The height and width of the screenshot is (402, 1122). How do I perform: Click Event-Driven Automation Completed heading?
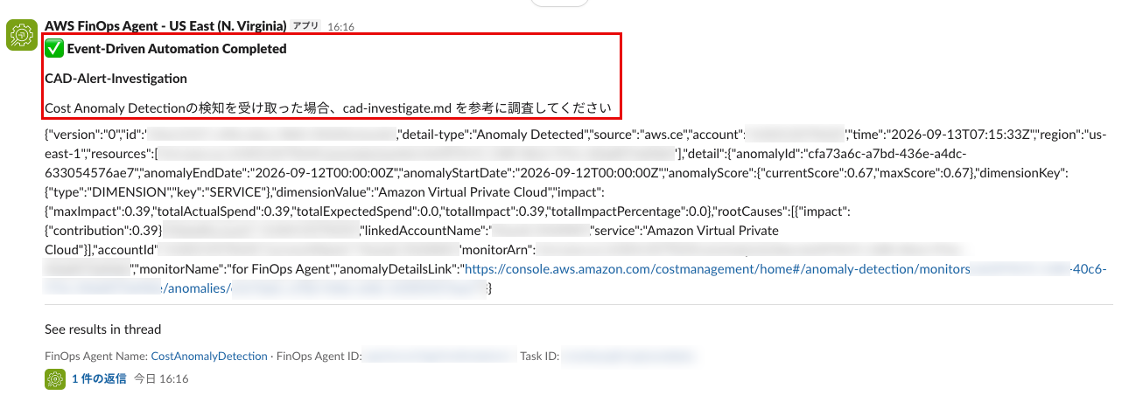[x=177, y=49]
